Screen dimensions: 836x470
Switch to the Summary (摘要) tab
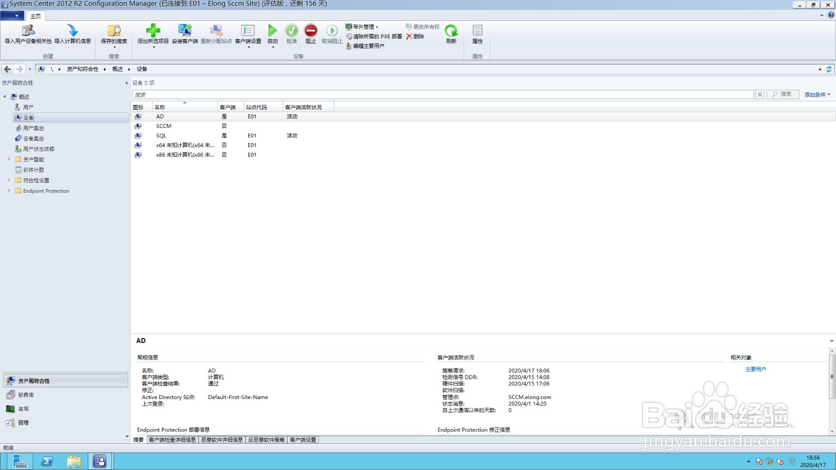(x=138, y=440)
